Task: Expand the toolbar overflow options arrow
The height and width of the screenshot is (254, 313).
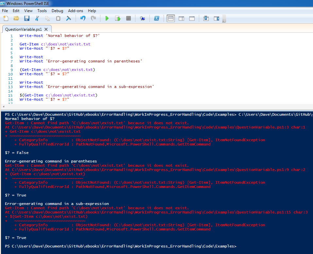Action: pyautogui.click(x=224, y=21)
